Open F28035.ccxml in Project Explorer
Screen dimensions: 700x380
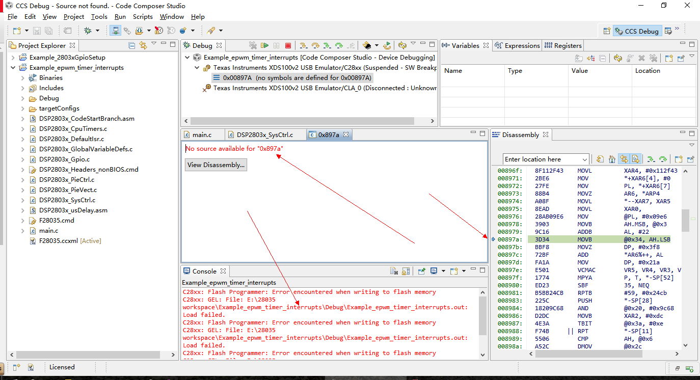click(x=65, y=241)
